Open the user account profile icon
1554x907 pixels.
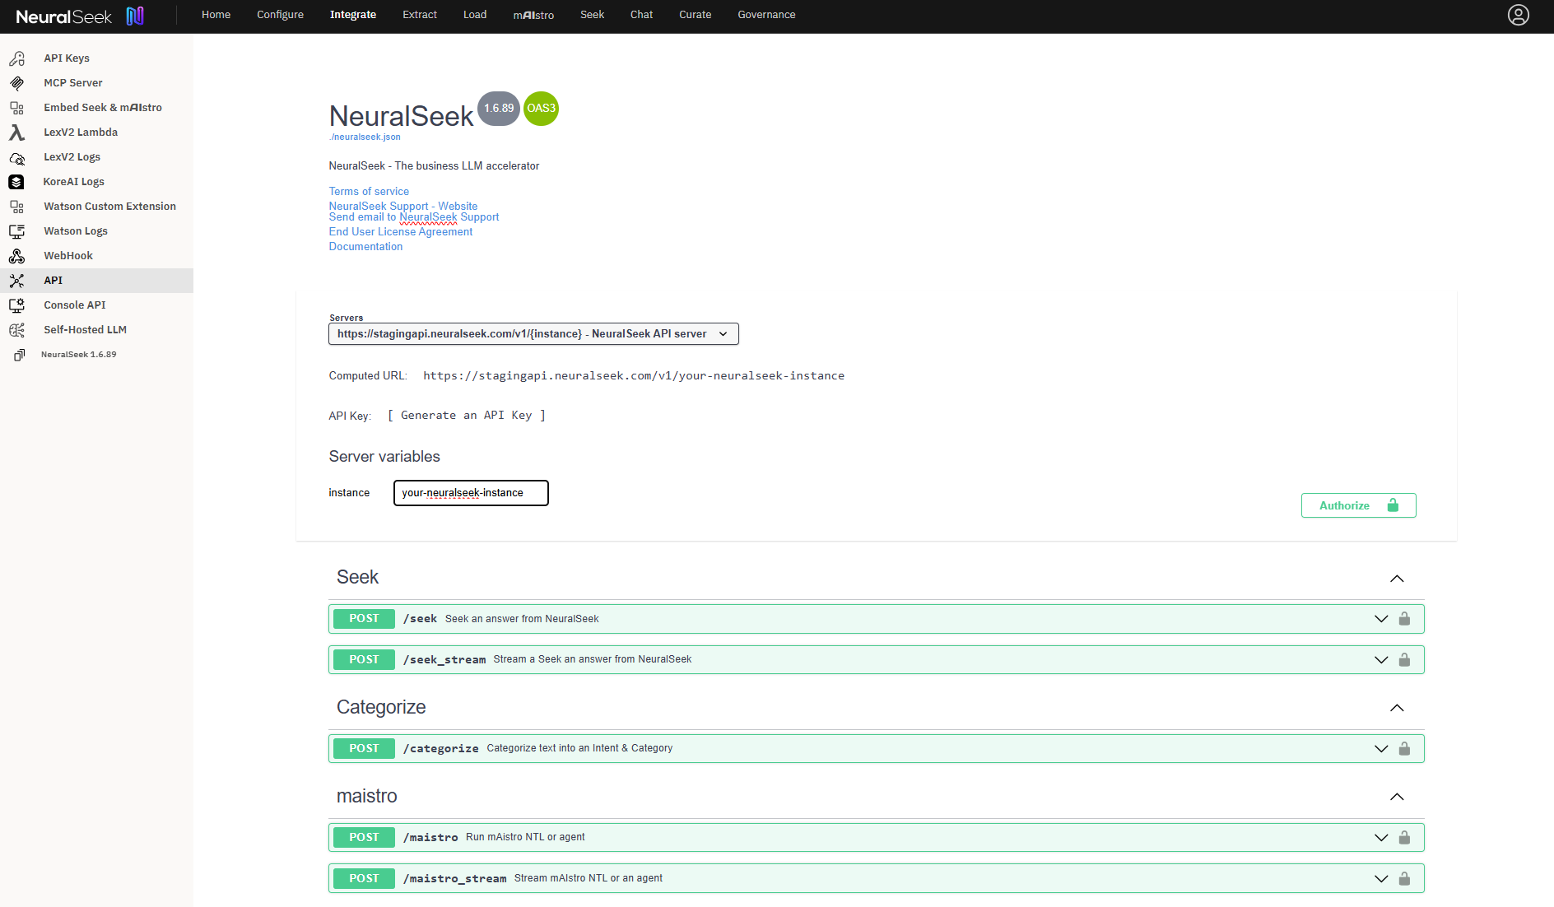1518,15
